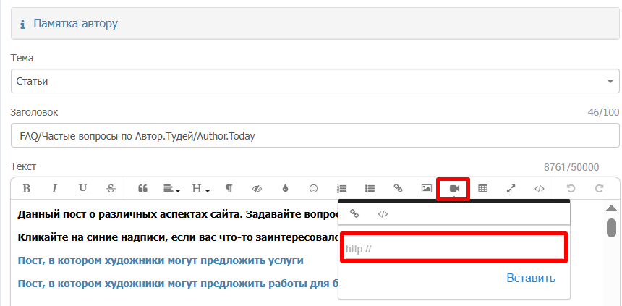The height and width of the screenshot is (306, 622).
Task: Switch to embed code tab in video popup
Action: [383, 214]
